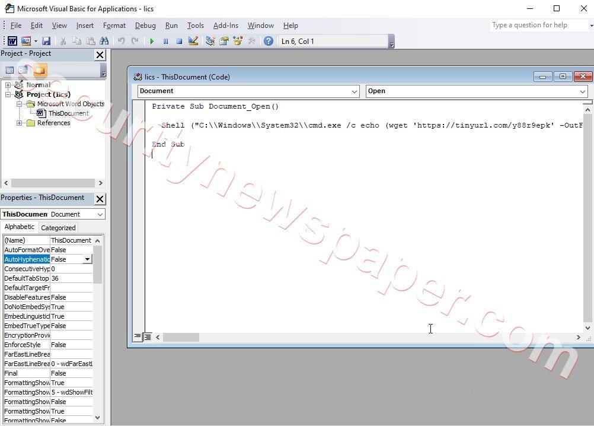Open the Tools menu
The image size is (594, 426).
pos(196,26)
